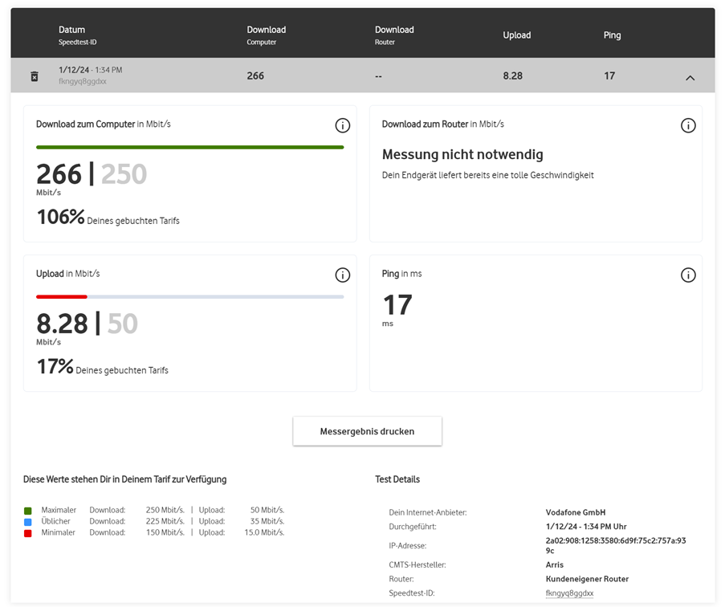Click the Upload column header
The height and width of the screenshot is (607, 725).
[516, 35]
